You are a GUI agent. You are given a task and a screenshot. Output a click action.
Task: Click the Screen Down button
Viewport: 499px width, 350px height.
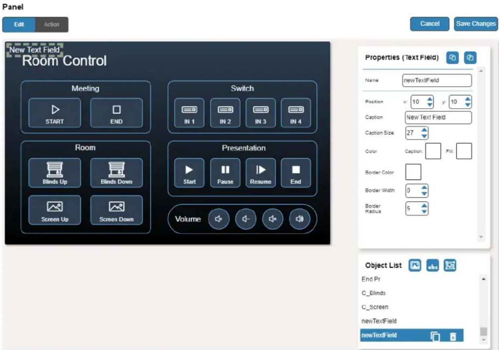(116, 210)
